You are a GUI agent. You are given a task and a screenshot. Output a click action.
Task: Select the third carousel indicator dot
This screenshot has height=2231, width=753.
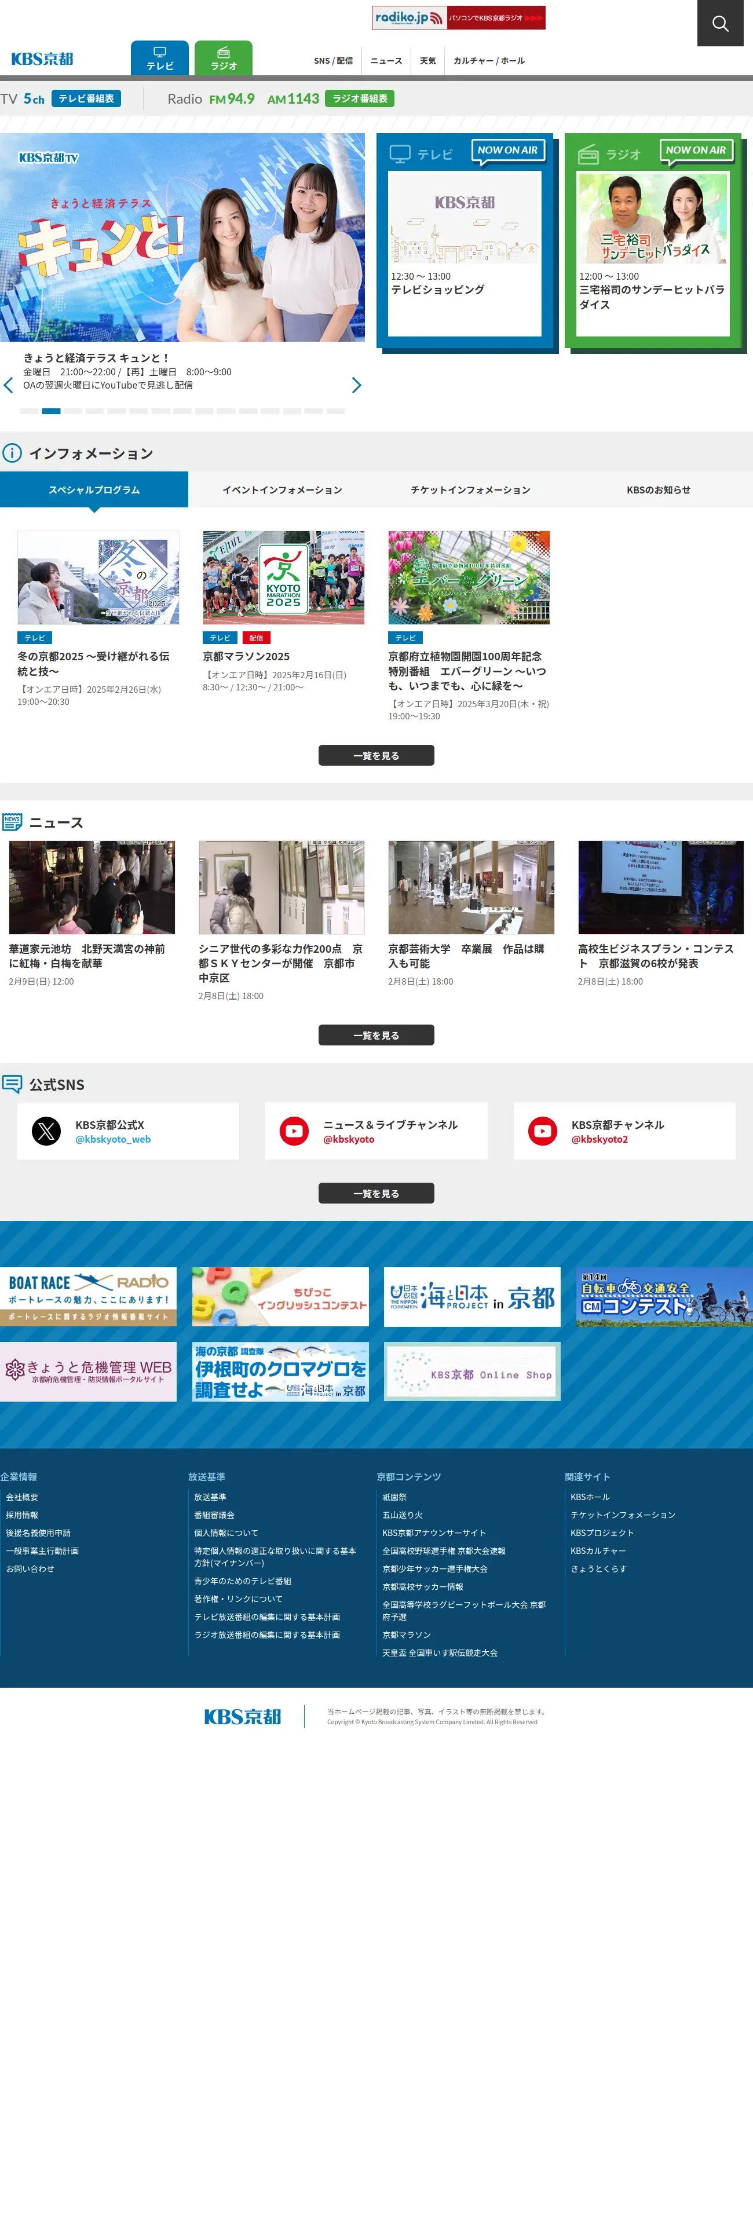click(x=73, y=411)
